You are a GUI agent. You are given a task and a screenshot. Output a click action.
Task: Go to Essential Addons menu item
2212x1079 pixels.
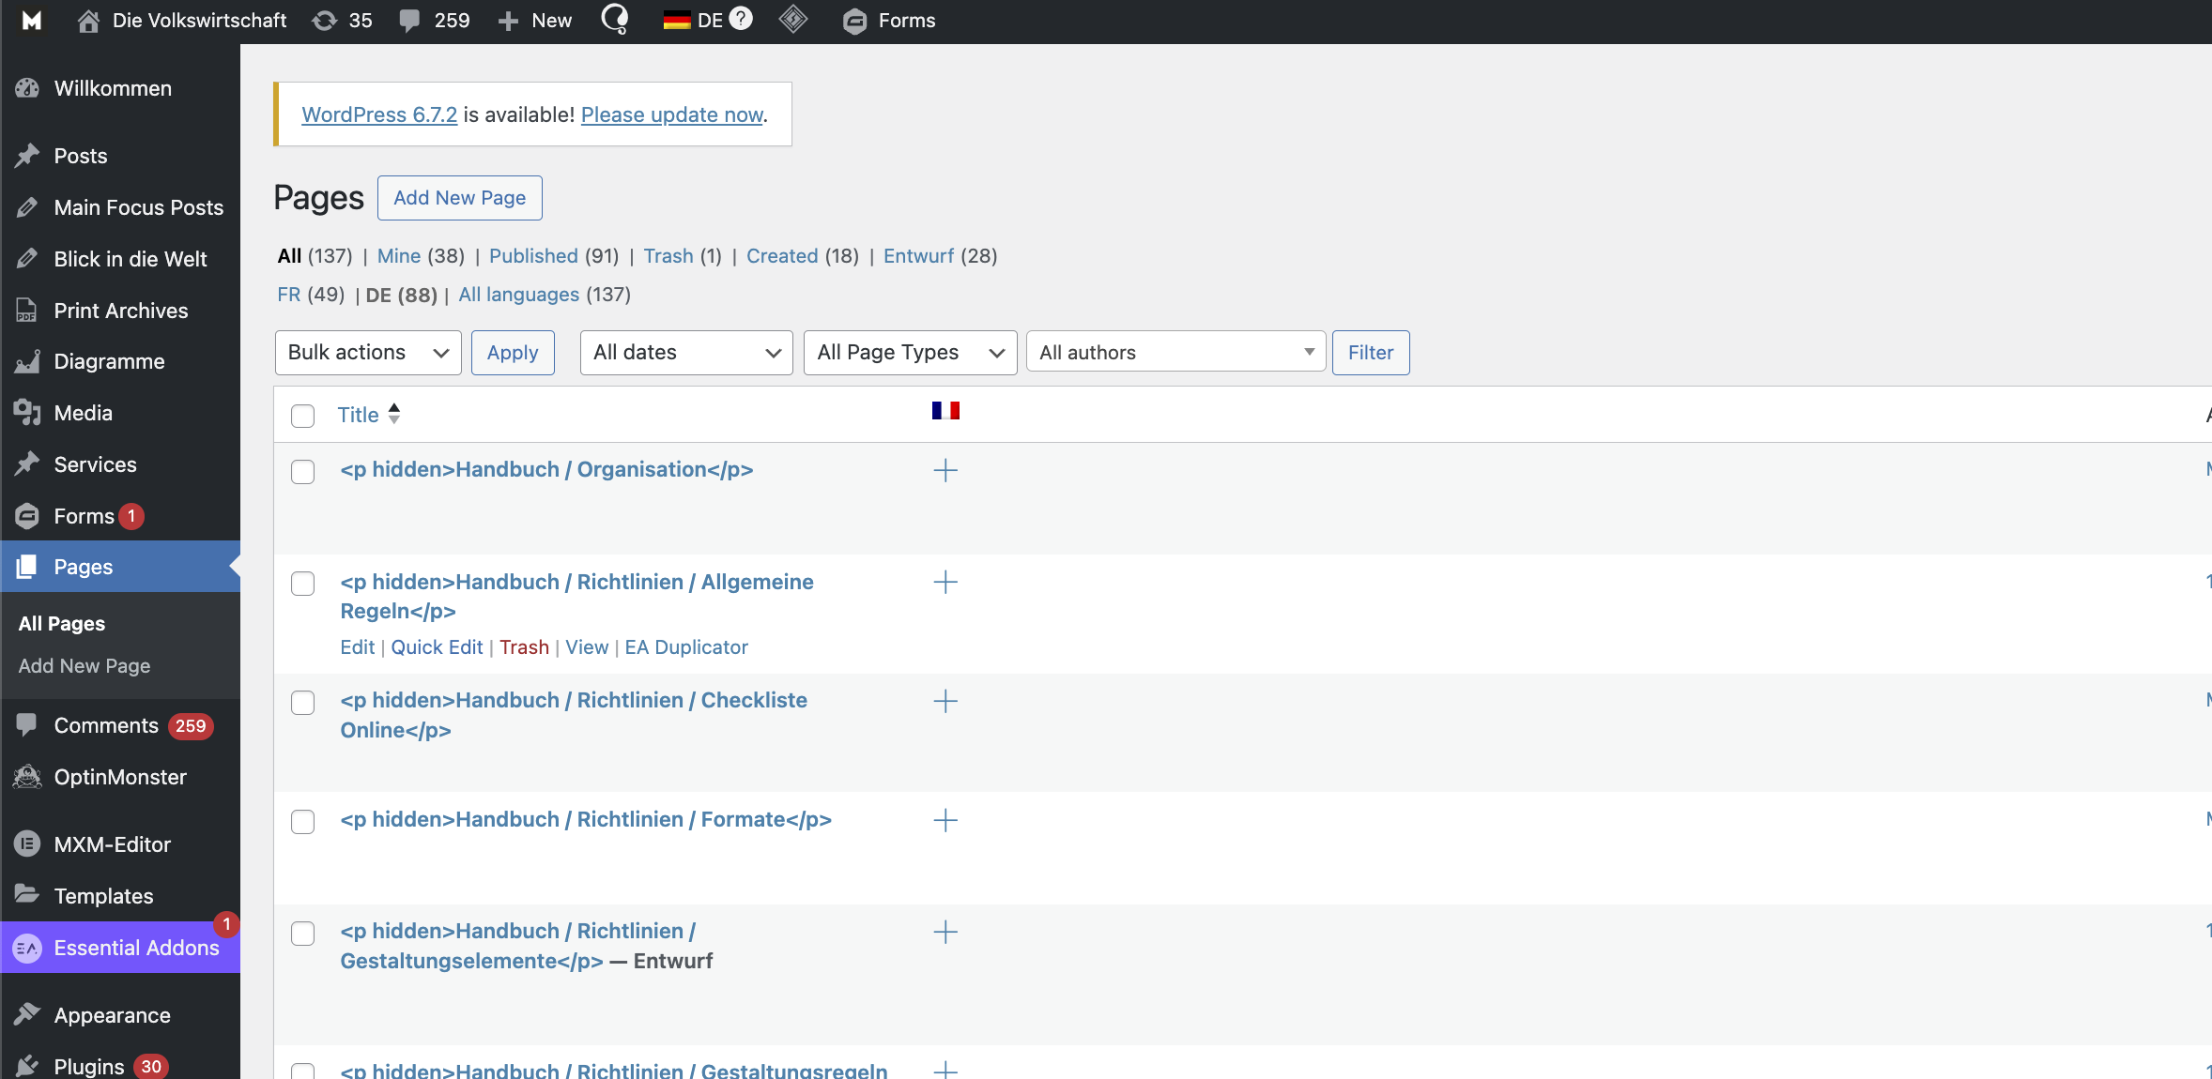[x=136, y=948]
